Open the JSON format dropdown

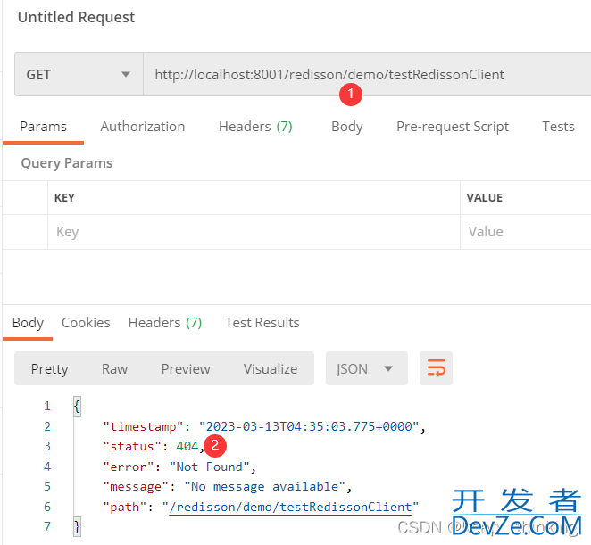[366, 368]
